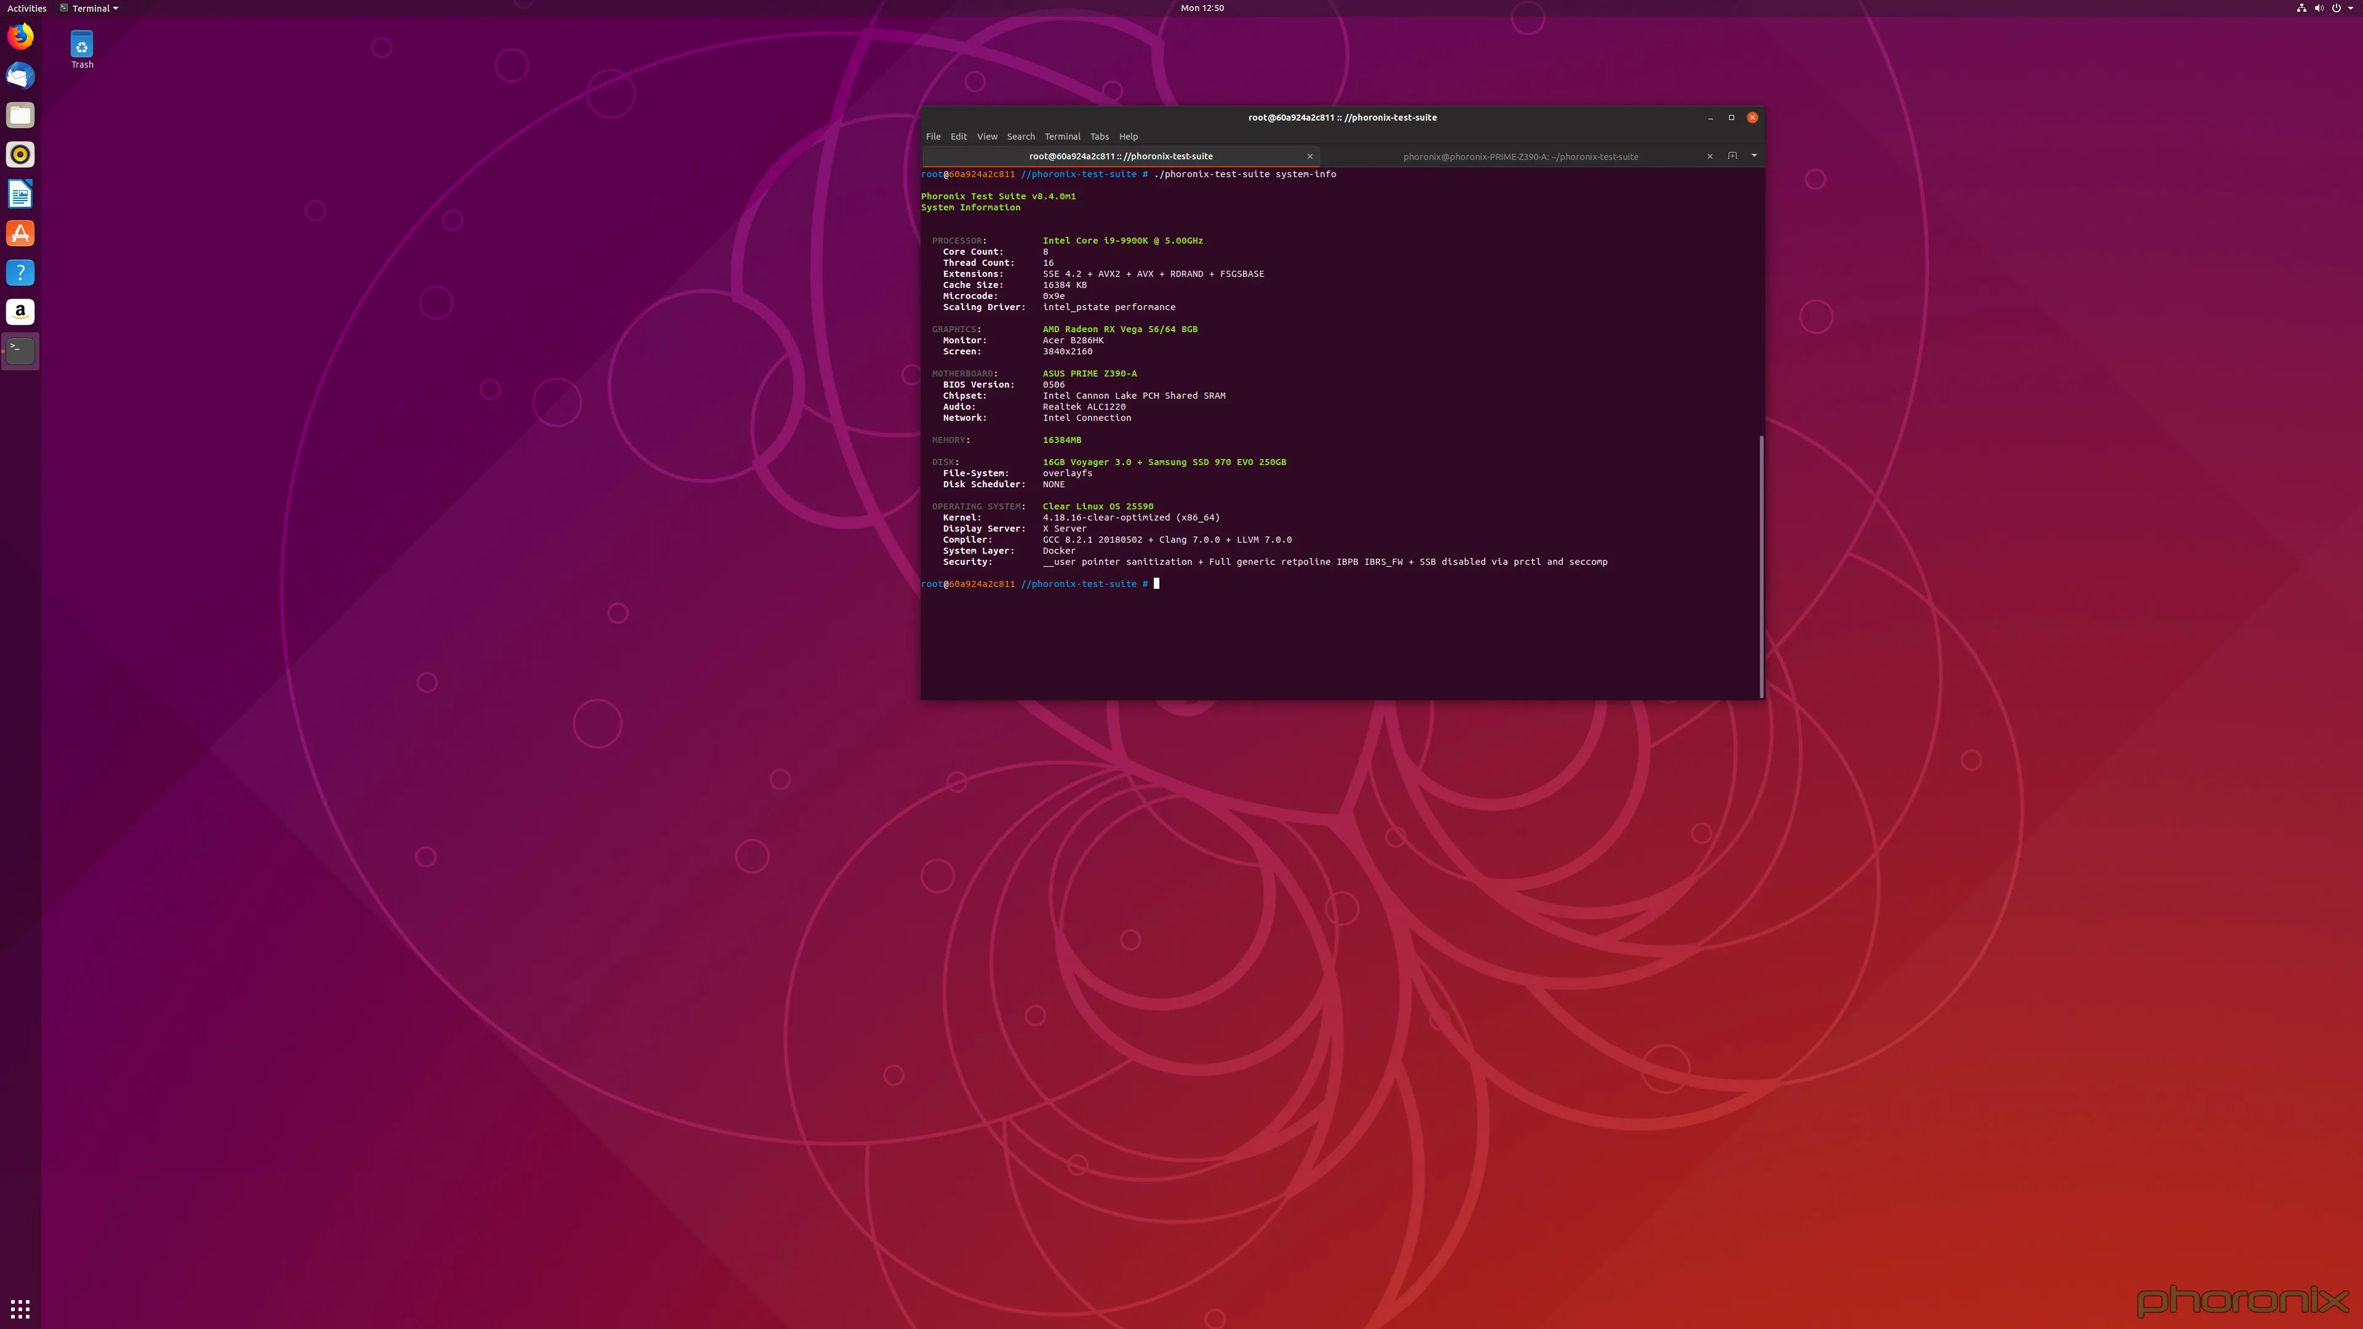Click the Ubuntu Software Center icon
Viewport: 2363px width, 1329px height.
(20, 232)
